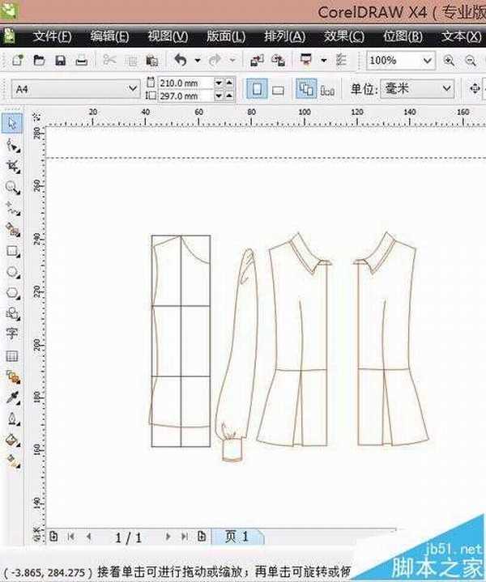
Task: Select the Eyedropper tool
Action: pos(13,397)
